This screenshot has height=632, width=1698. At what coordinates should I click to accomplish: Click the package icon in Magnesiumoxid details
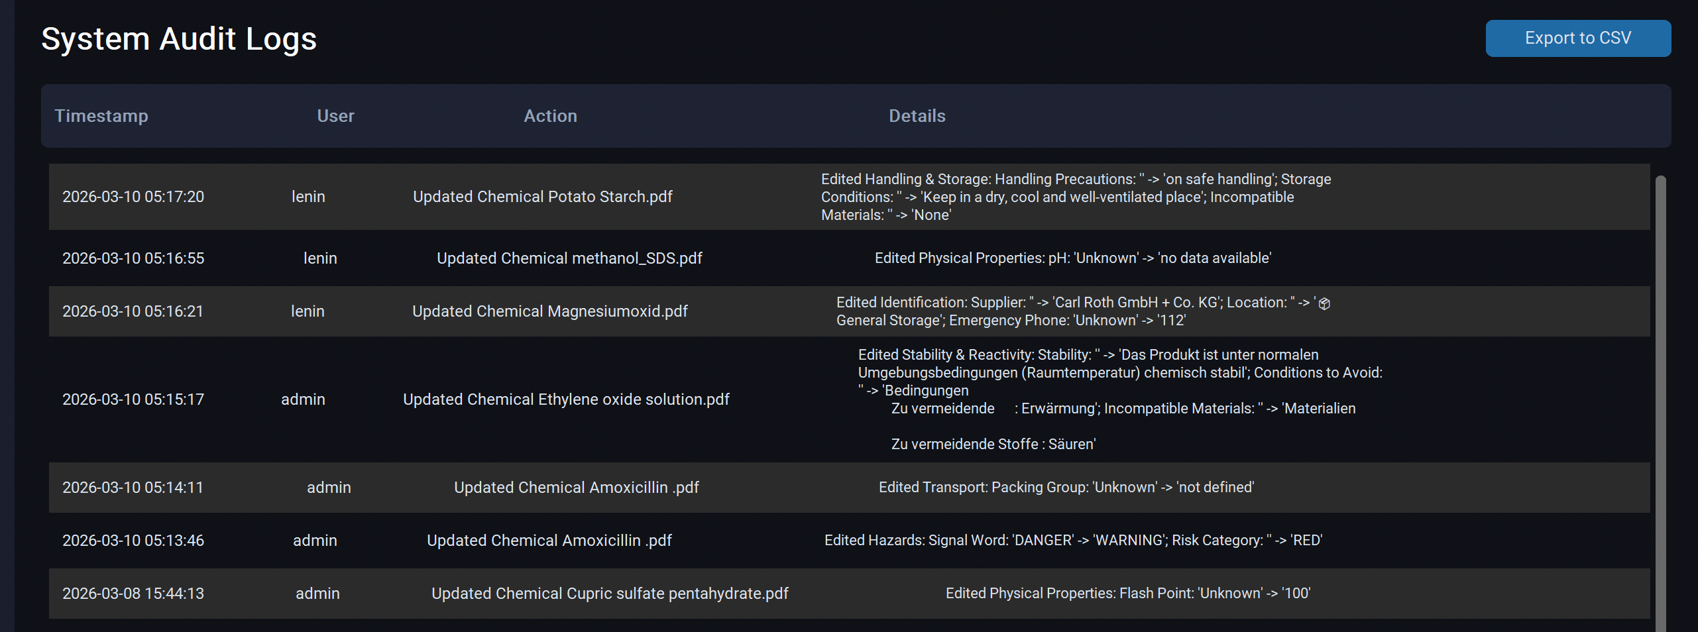(x=1324, y=303)
